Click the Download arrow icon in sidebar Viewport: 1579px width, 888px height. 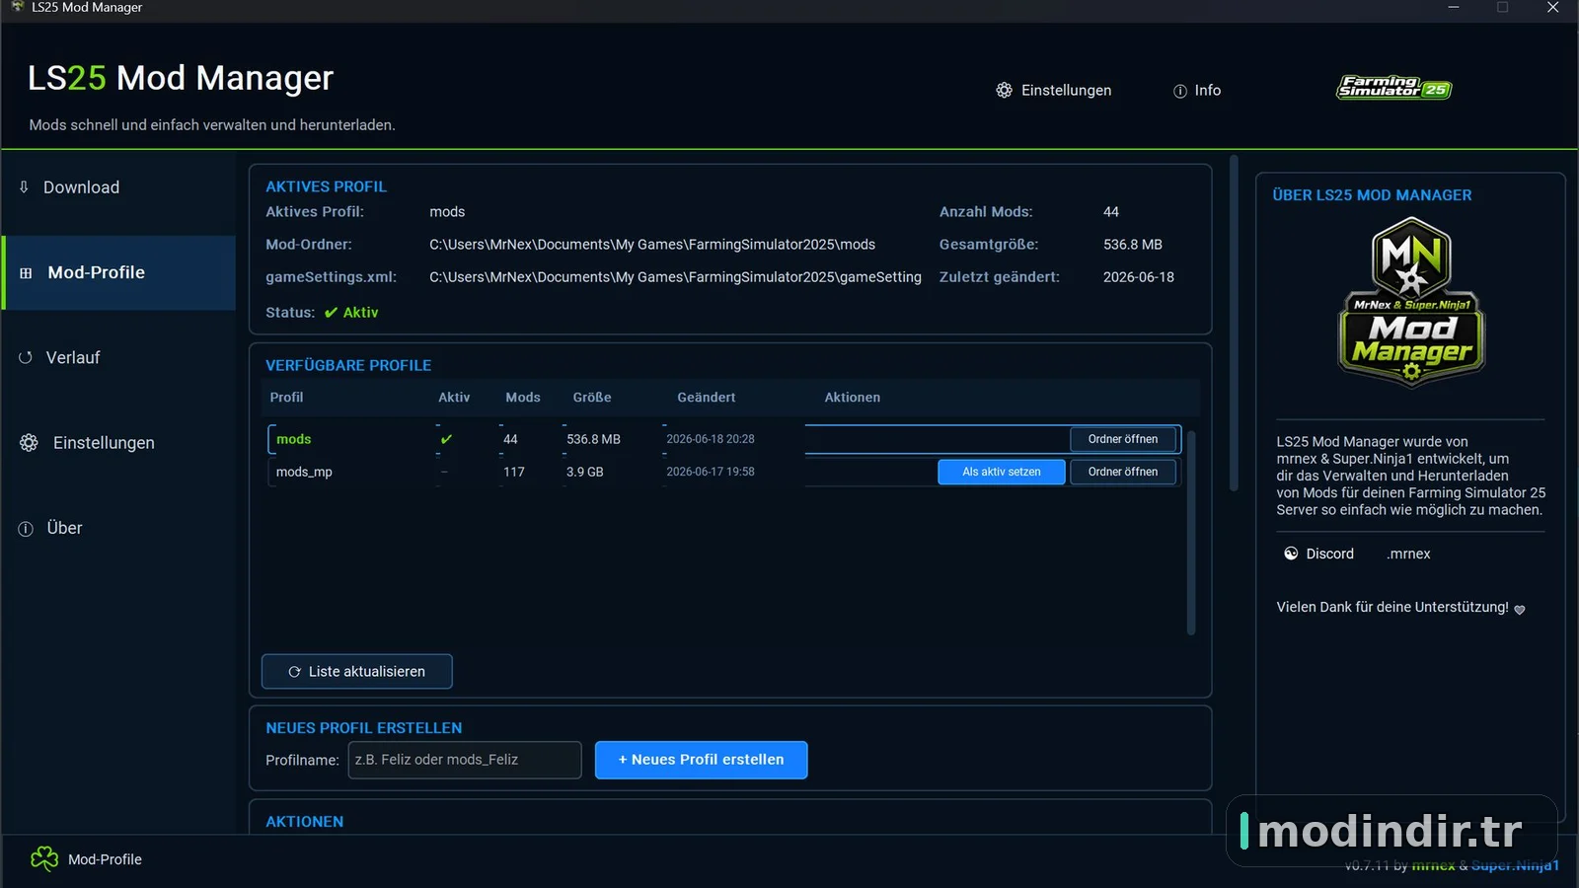click(24, 187)
